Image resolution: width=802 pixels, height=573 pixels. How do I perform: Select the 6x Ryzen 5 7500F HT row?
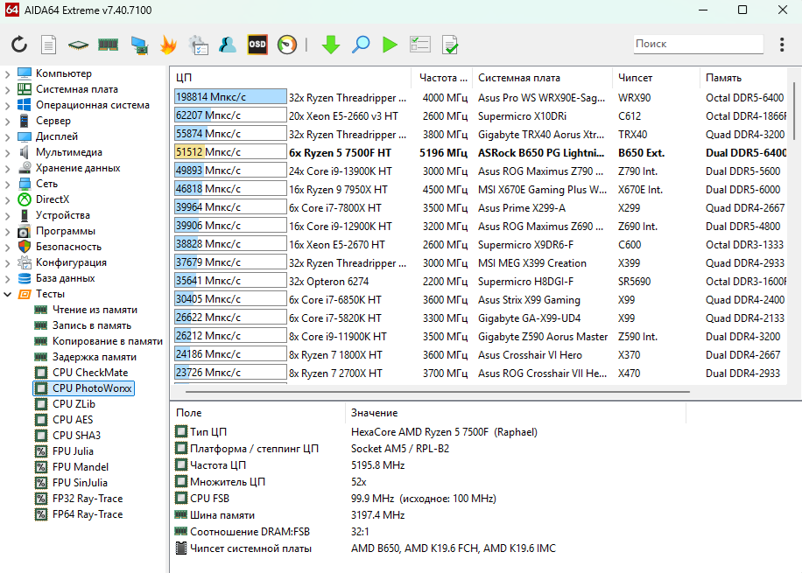pyautogui.click(x=480, y=152)
